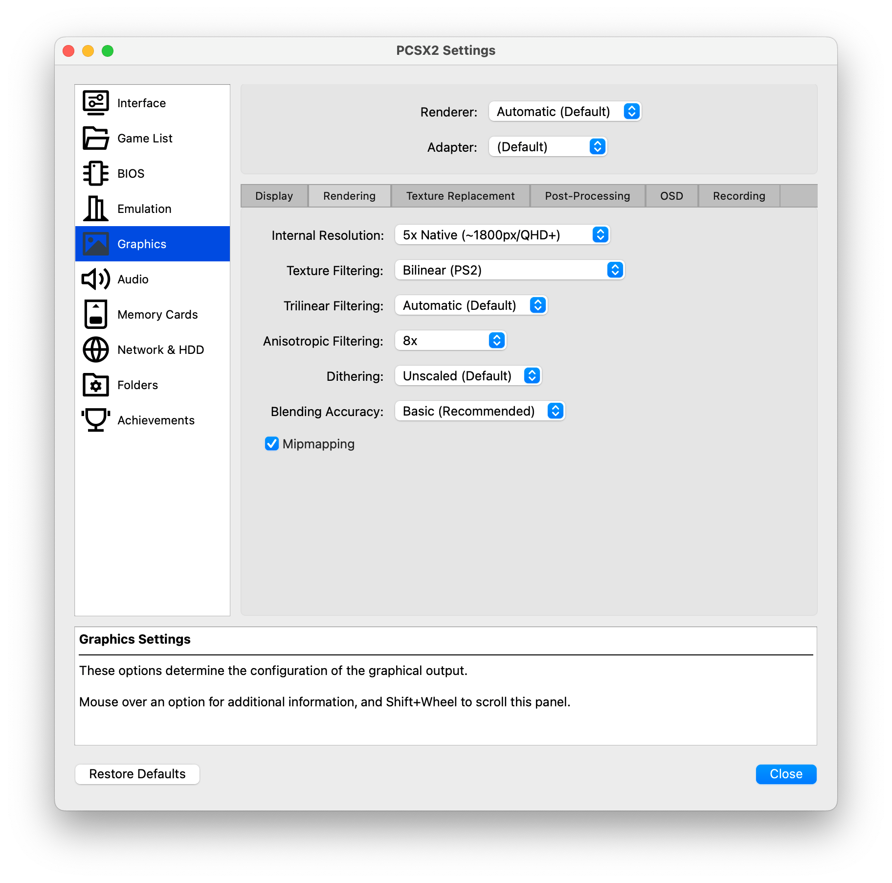Select the Network & HDD label

tap(161, 349)
